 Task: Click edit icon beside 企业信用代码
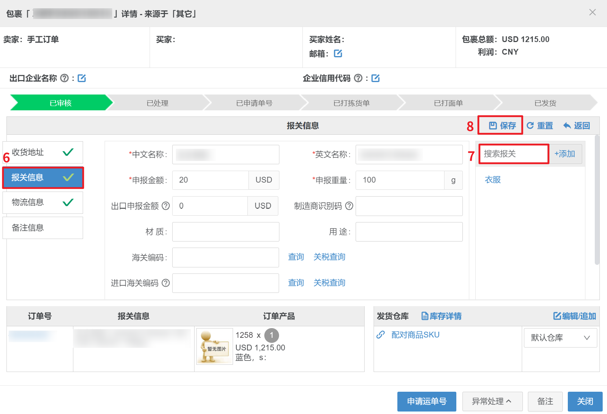coord(375,78)
